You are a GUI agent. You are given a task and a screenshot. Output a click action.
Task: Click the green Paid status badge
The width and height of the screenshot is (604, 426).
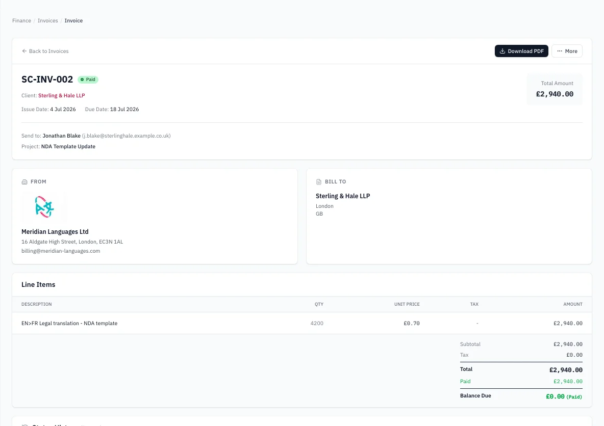[88, 79]
